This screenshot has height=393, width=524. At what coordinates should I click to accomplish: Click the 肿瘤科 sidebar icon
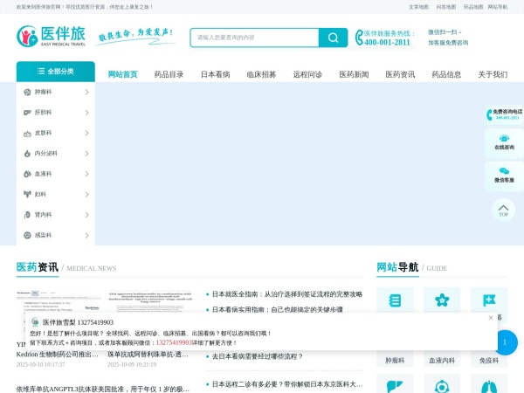pos(27,92)
